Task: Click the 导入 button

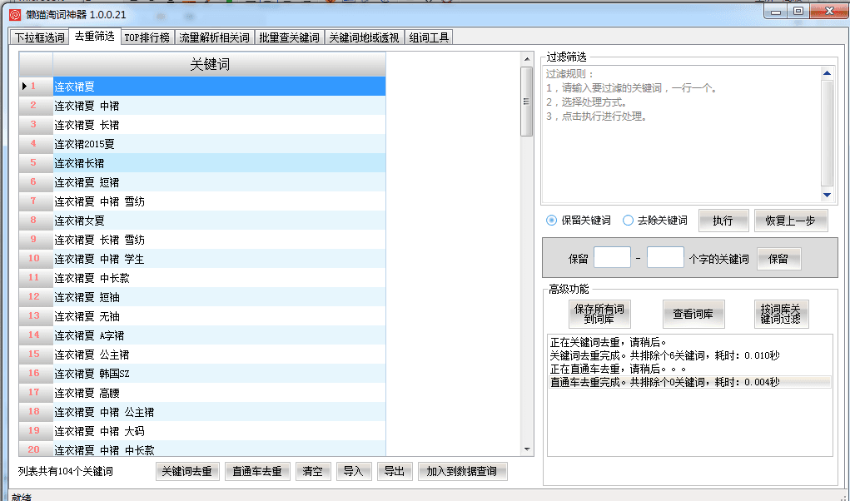Action: tap(354, 472)
